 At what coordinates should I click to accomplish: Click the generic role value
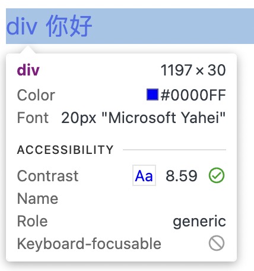pyautogui.click(x=199, y=222)
